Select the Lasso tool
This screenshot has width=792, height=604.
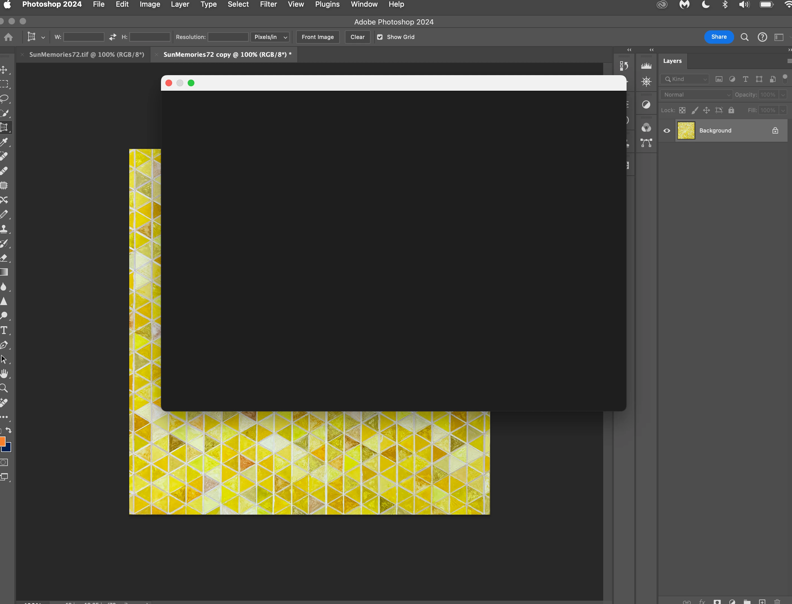coord(4,99)
